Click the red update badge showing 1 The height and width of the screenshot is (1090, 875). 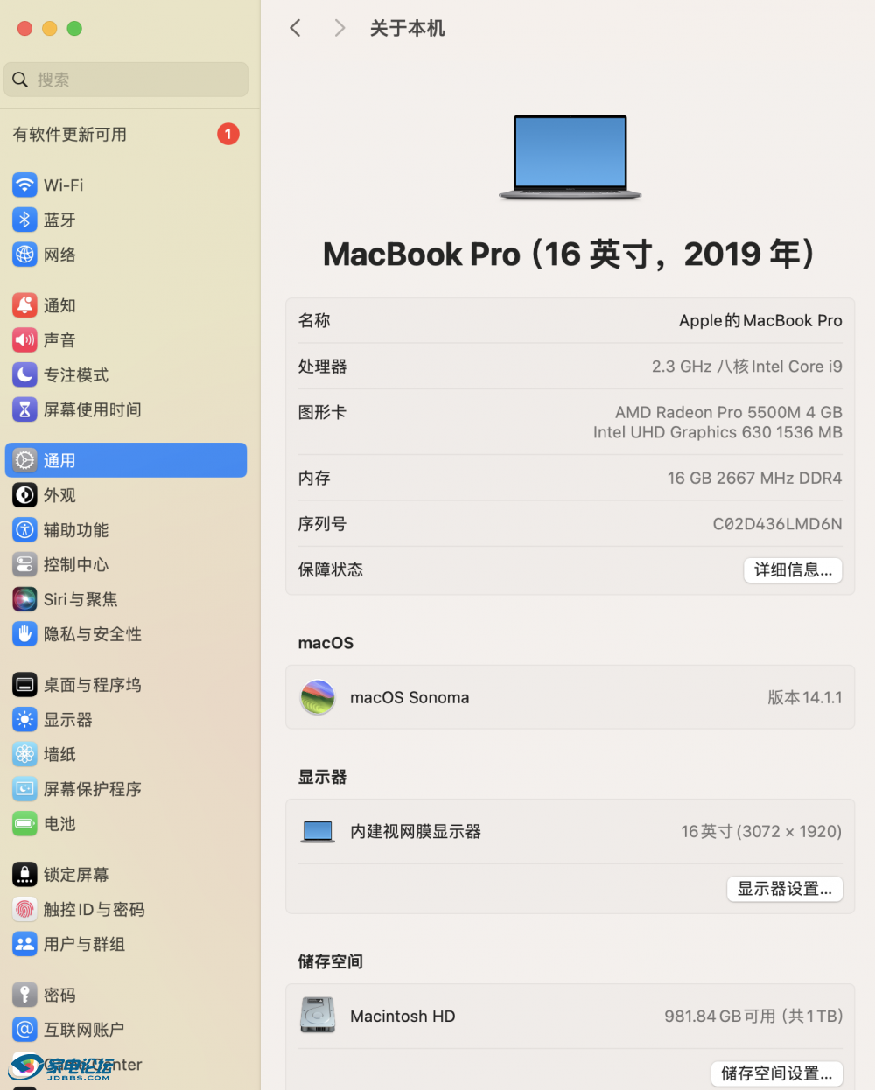(x=228, y=134)
